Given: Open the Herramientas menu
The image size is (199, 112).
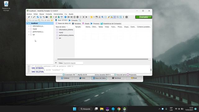Looking at the screenshot, I should 58,14.
